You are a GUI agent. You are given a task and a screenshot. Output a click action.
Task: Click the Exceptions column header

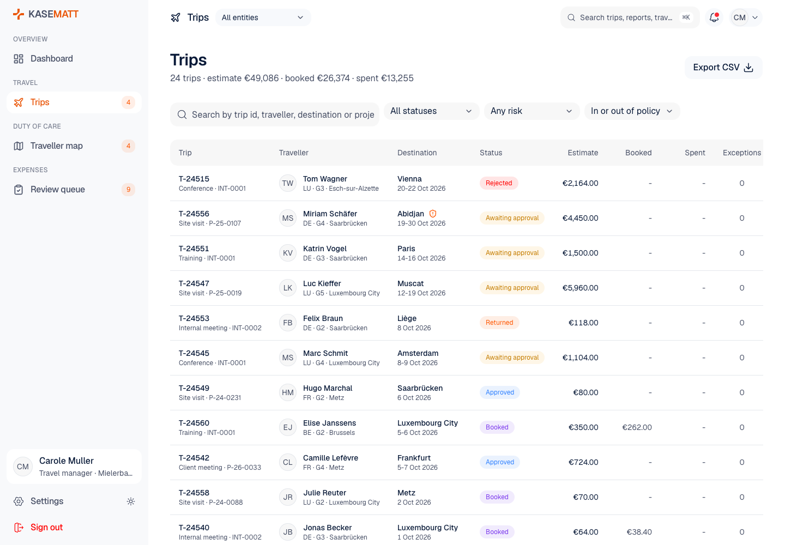coord(742,153)
